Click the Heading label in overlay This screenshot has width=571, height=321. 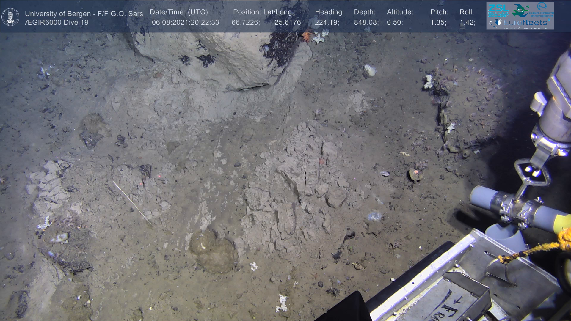[x=329, y=12]
